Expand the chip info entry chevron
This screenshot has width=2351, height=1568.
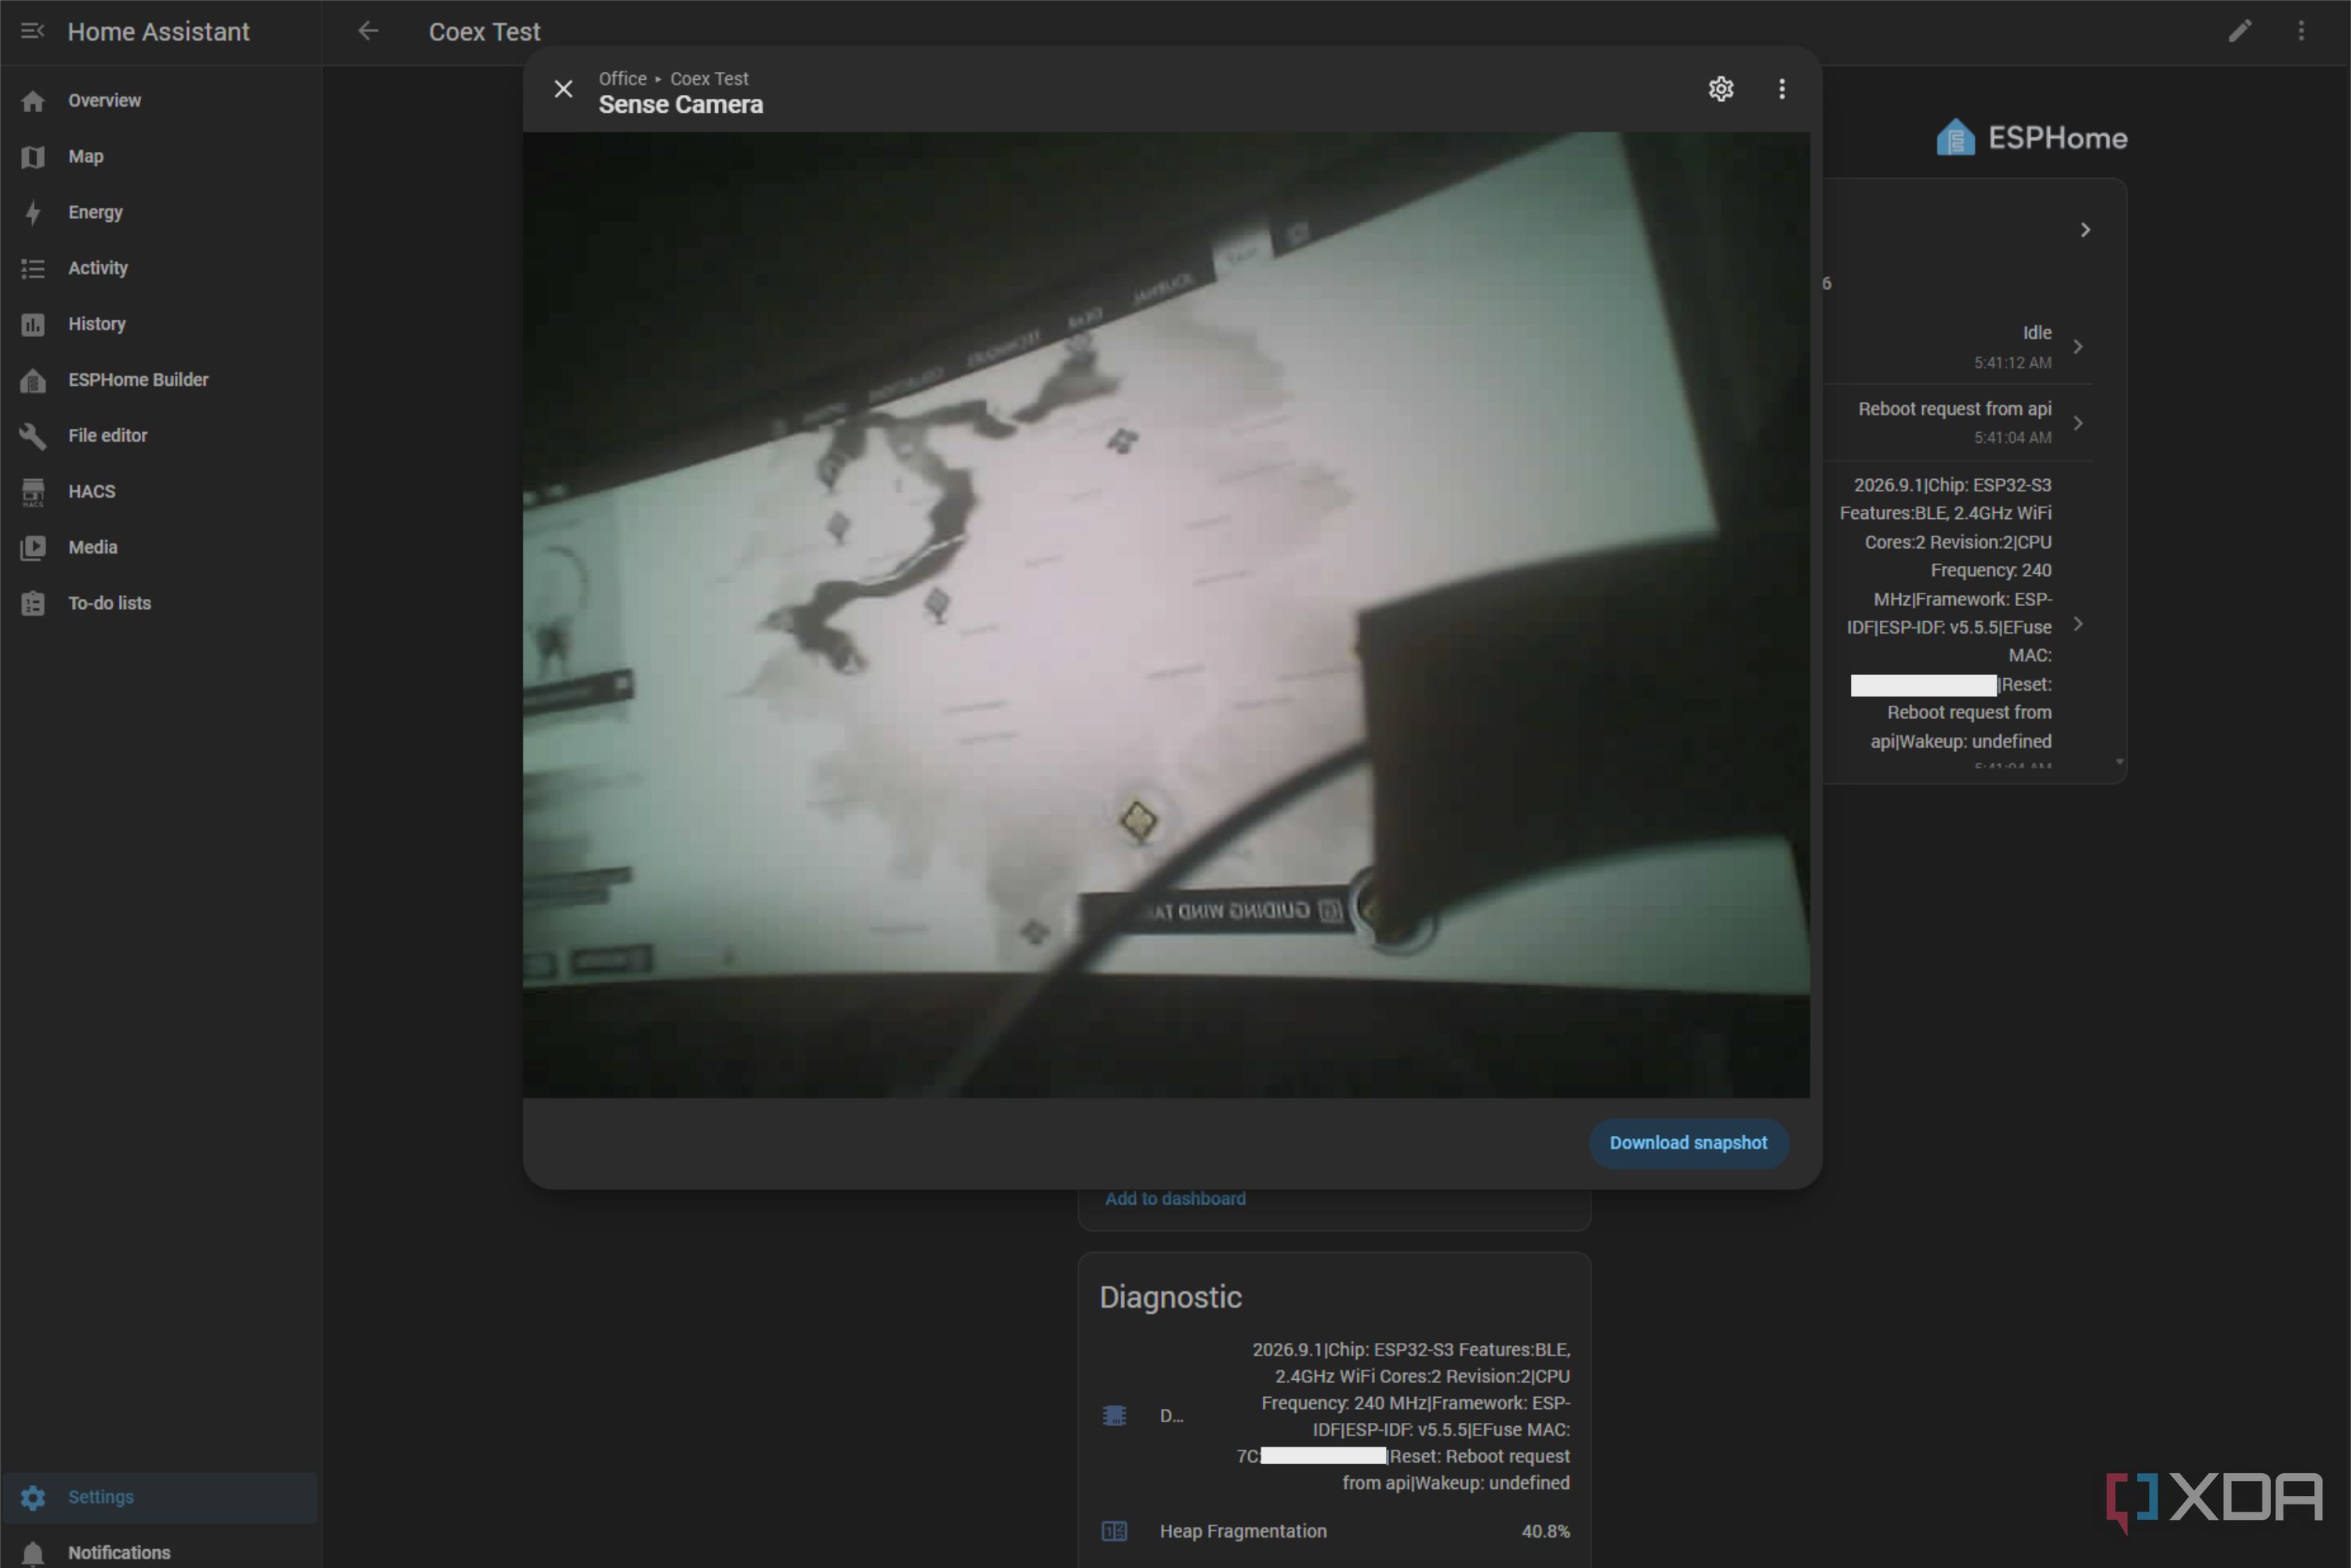tap(2079, 624)
